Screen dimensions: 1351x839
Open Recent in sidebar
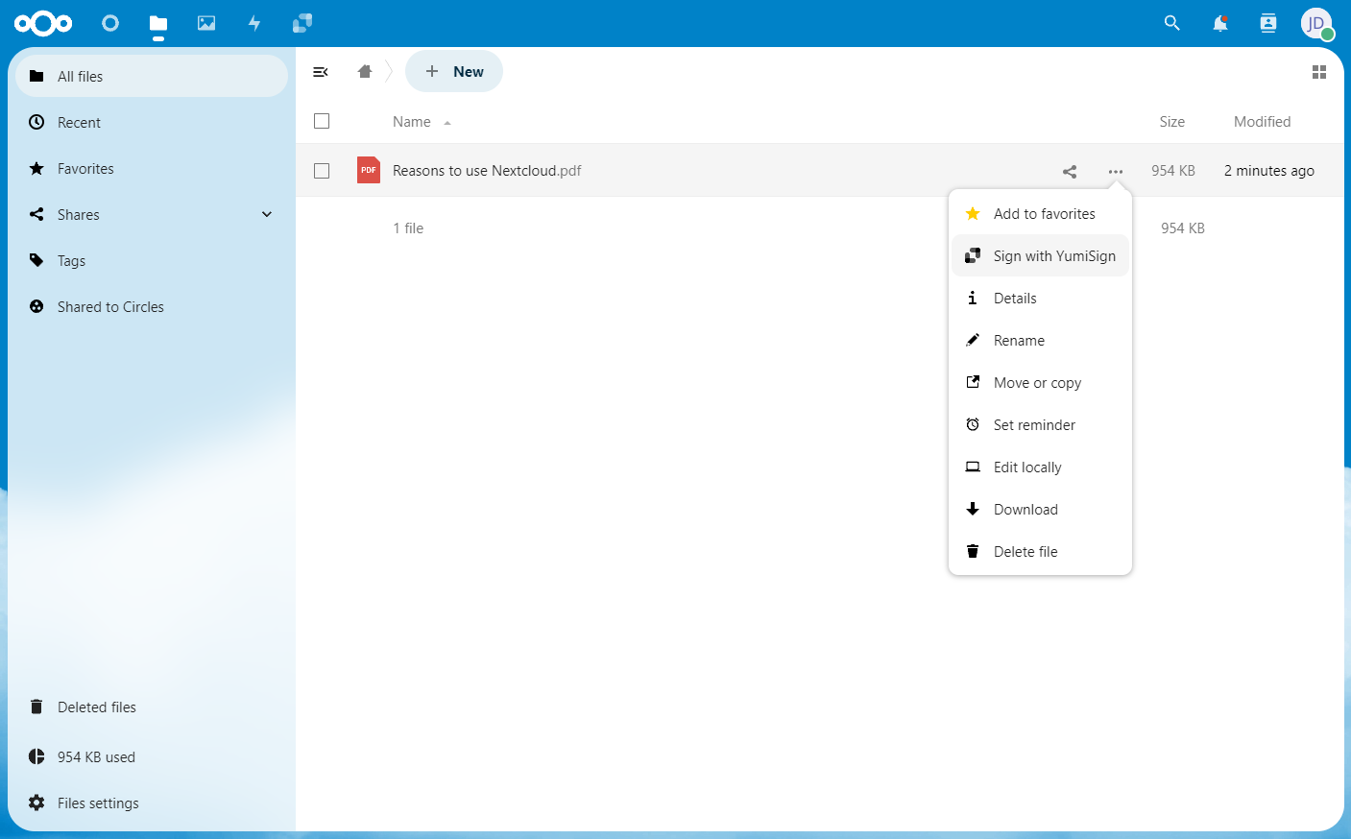152,123
